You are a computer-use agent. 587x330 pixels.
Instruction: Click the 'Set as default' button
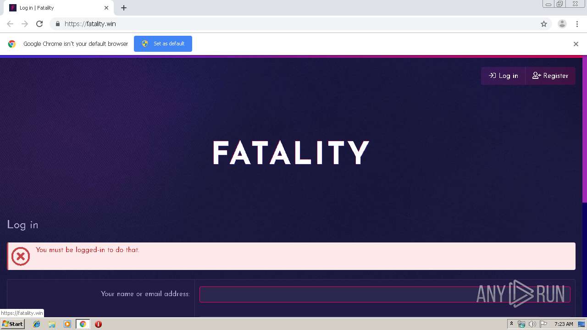[x=163, y=44]
